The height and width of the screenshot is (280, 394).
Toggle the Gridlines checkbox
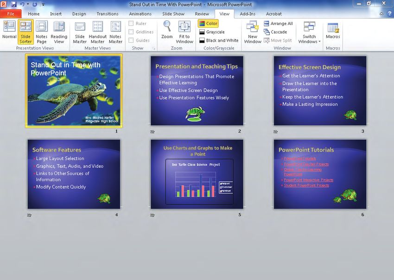pos(131,32)
